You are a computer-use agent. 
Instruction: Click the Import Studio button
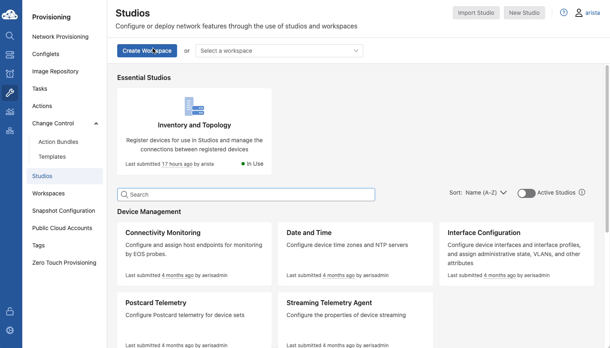click(x=476, y=13)
